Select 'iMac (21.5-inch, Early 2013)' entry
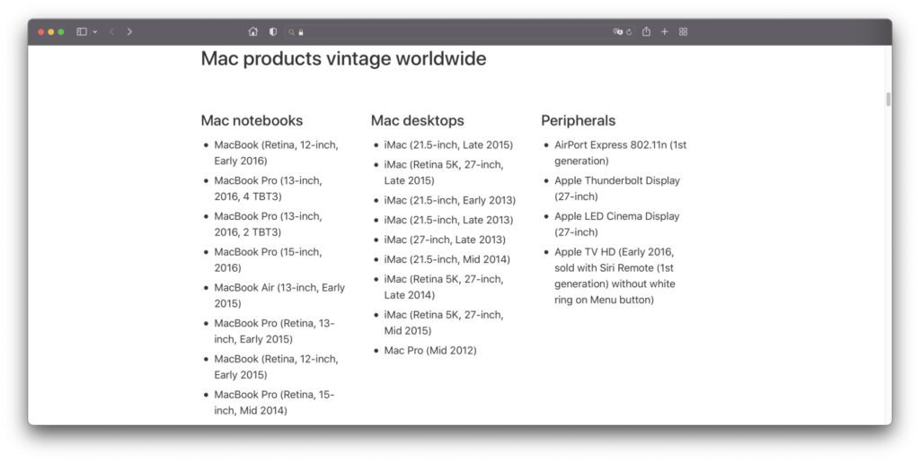Image resolution: width=920 pixels, height=462 pixels. [449, 200]
